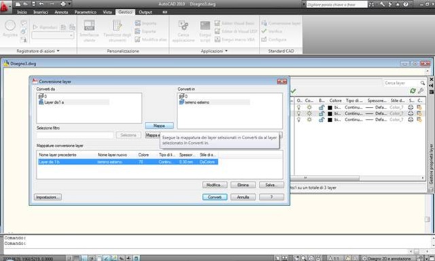Toggle lock icon of top layer row
This screenshot has height=261, width=435.
321,107
